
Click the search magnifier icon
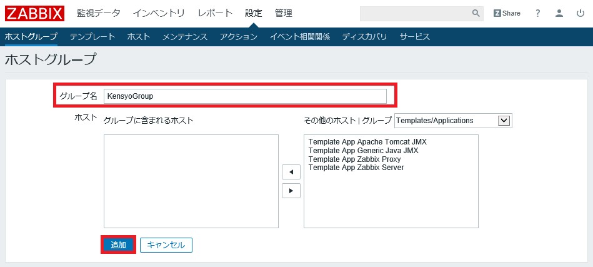coord(476,13)
